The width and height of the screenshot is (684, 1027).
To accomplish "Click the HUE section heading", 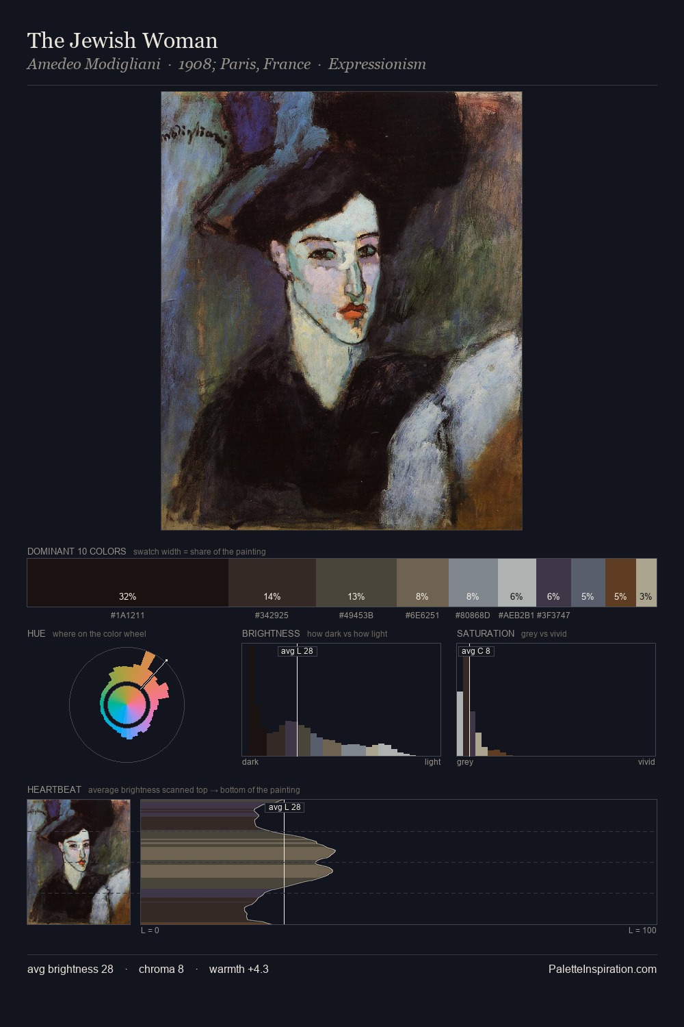I will click(x=36, y=633).
